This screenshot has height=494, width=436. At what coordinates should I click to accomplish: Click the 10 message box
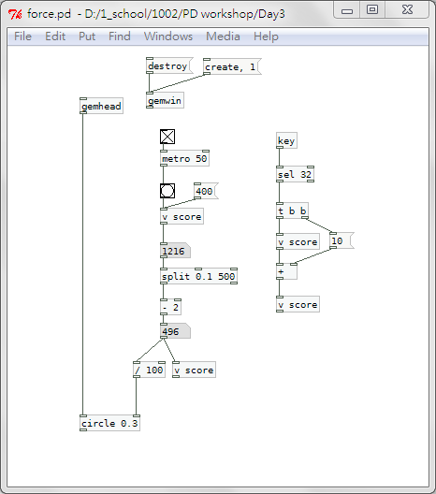pos(342,241)
